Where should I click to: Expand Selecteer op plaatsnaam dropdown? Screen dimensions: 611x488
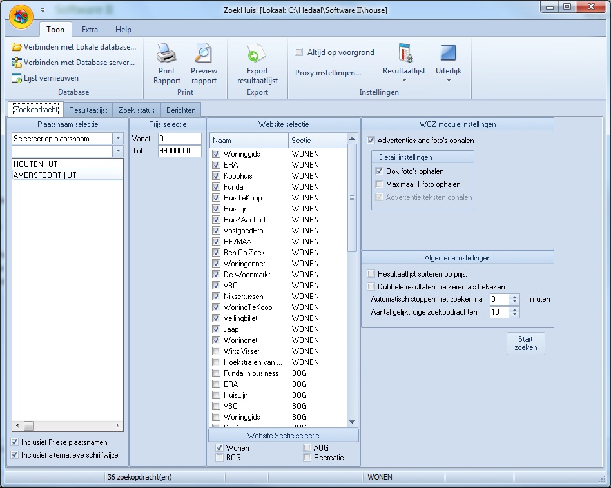pos(117,138)
